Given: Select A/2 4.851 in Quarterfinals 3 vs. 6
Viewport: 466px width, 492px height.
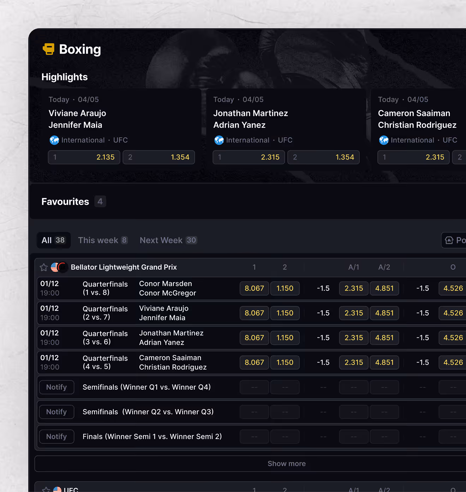Looking at the screenshot, I should 384,338.
